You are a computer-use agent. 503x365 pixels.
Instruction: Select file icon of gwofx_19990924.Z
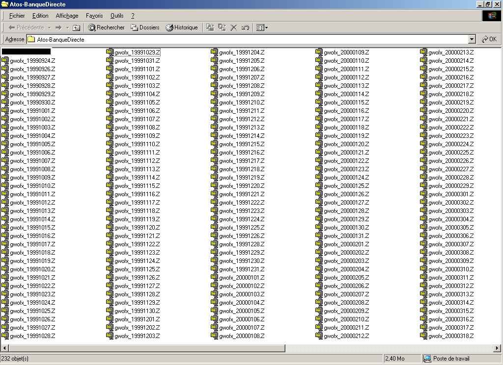pyautogui.click(x=5, y=60)
